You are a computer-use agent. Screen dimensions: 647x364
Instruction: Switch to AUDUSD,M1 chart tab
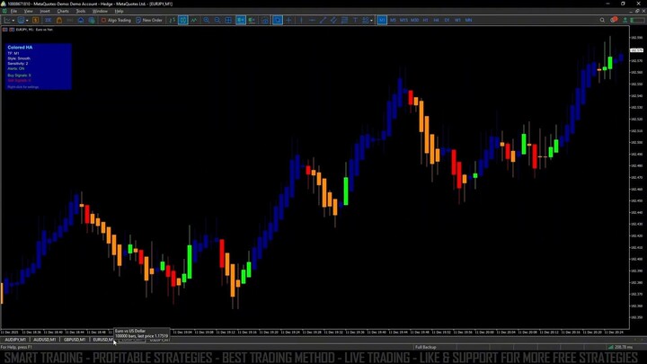tap(45, 340)
